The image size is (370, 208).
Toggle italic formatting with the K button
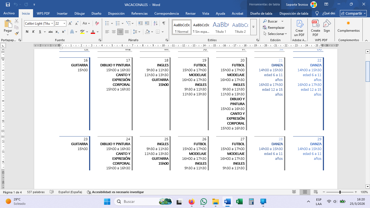coord(33,32)
